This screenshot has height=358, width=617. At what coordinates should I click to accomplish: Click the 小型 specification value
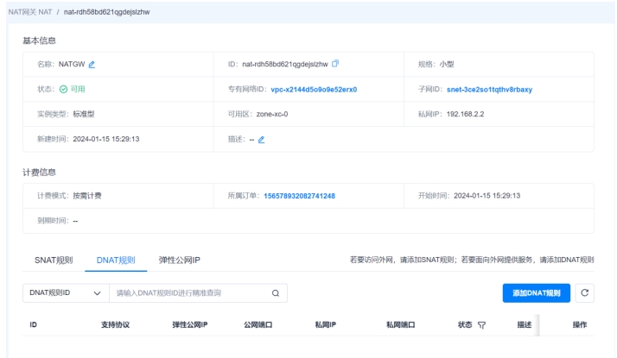447,64
